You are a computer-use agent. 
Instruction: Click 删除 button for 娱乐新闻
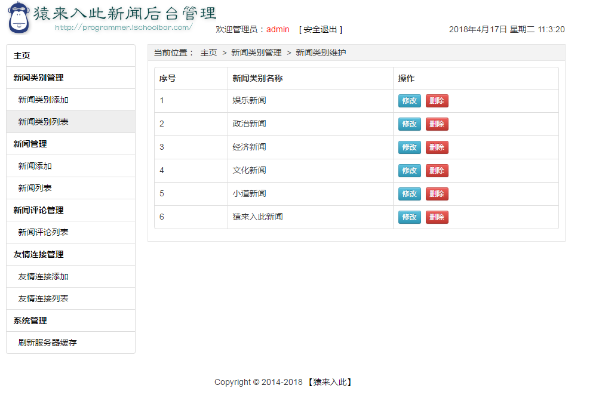pyautogui.click(x=437, y=101)
